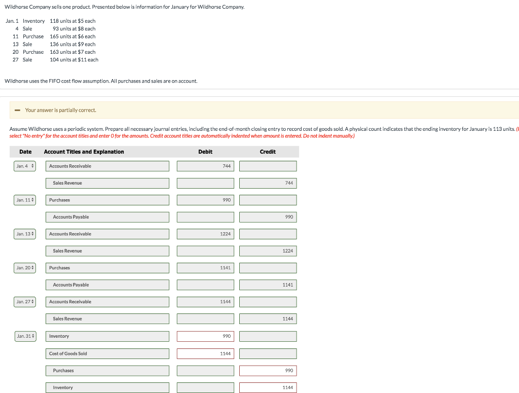Click the empty debit field for Jan. 31 Purchases
The width and height of the screenshot is (519, 393).
(x=205, y=371)
